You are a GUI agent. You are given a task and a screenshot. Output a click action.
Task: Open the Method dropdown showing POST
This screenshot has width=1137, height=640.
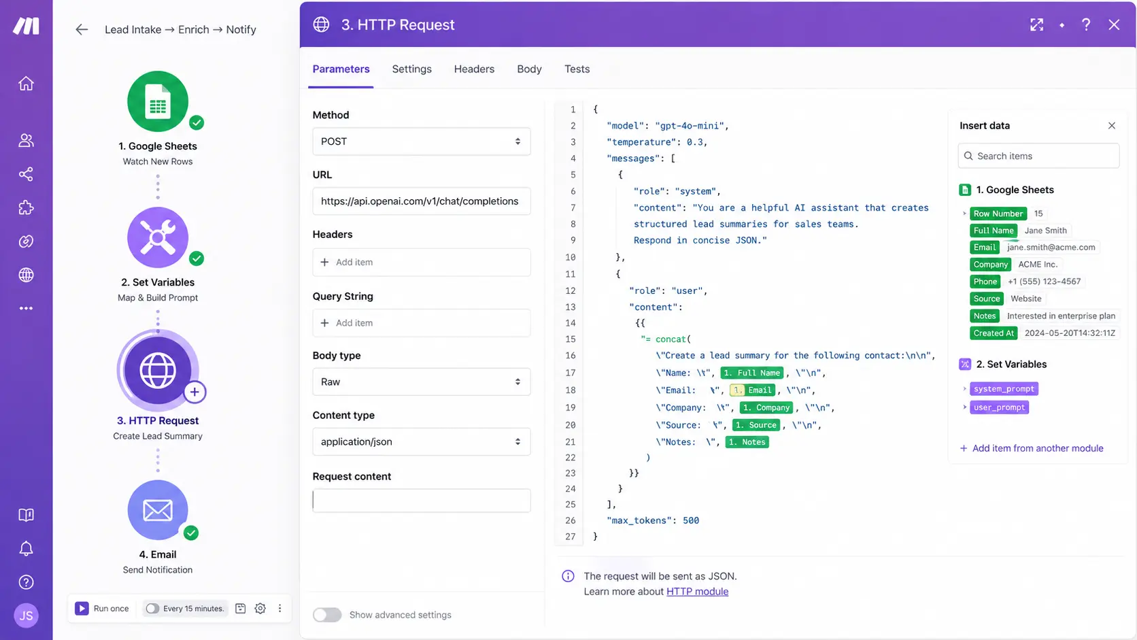click(422, 141)
